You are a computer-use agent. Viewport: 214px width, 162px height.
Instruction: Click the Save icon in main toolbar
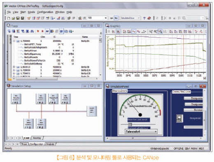(x=18, y=18)
